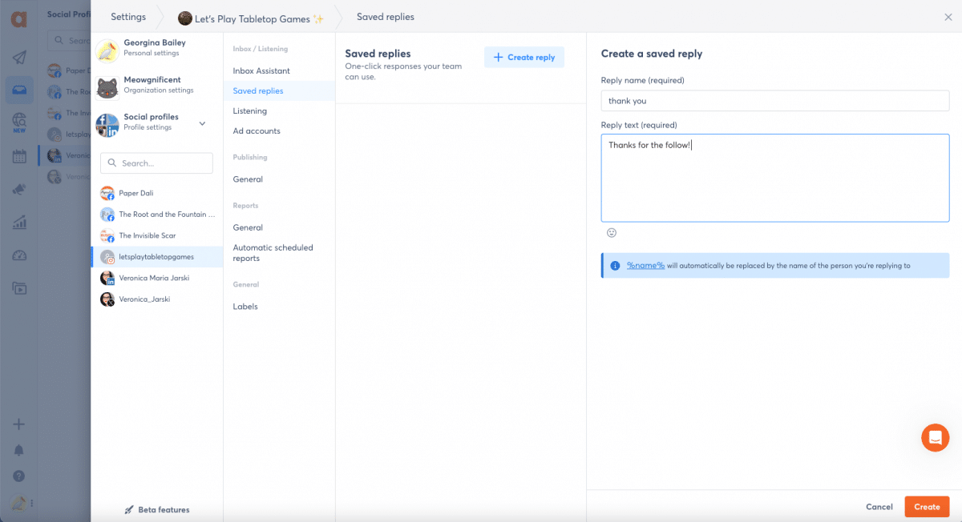Open Listening settings menu item
The height and width of the screenshot is (522, 962).
(249, 111)
